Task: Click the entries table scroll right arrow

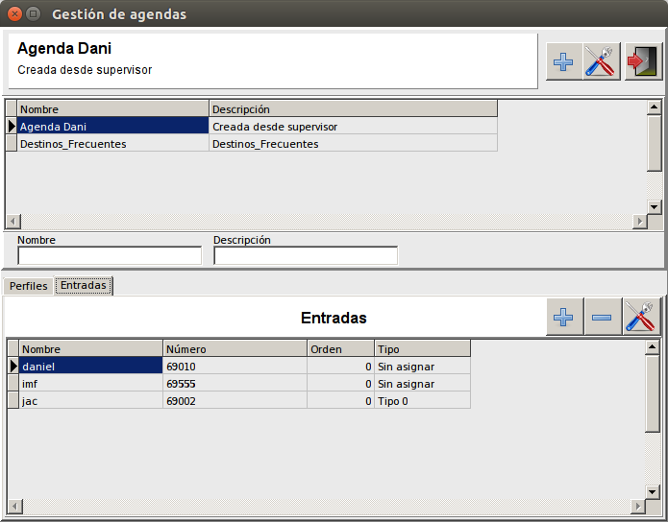Action: point(638,507)
